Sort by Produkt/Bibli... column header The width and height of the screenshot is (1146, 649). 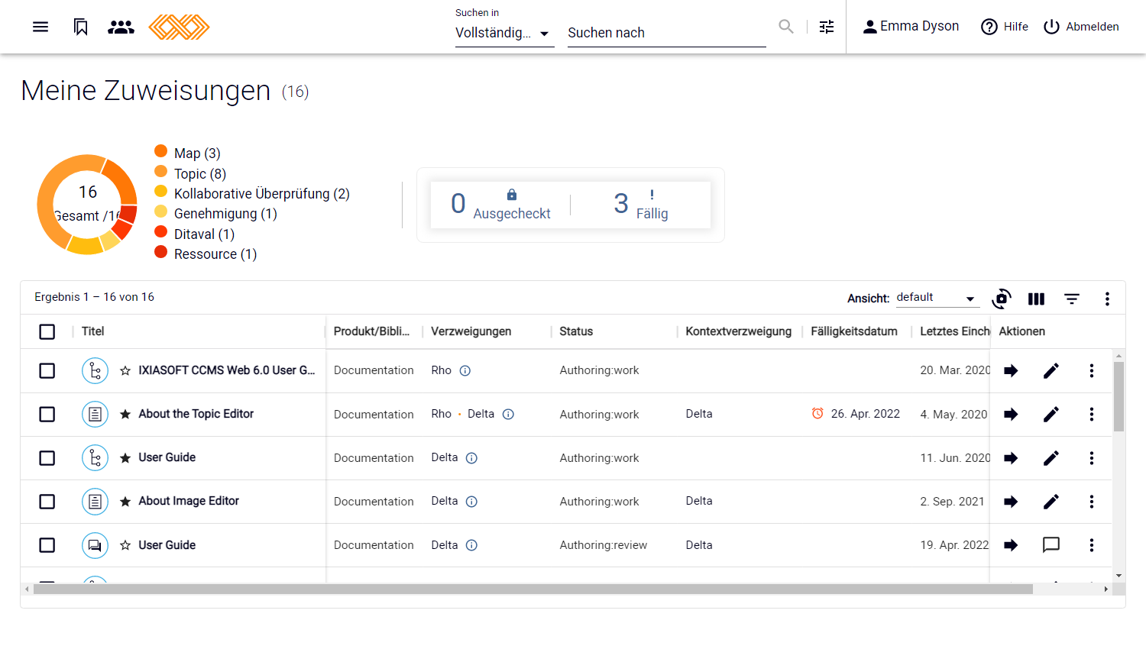(x=371, y=331)
